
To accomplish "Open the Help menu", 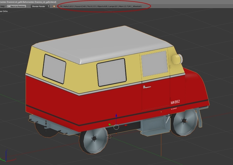I will click(x=2, y=6).
